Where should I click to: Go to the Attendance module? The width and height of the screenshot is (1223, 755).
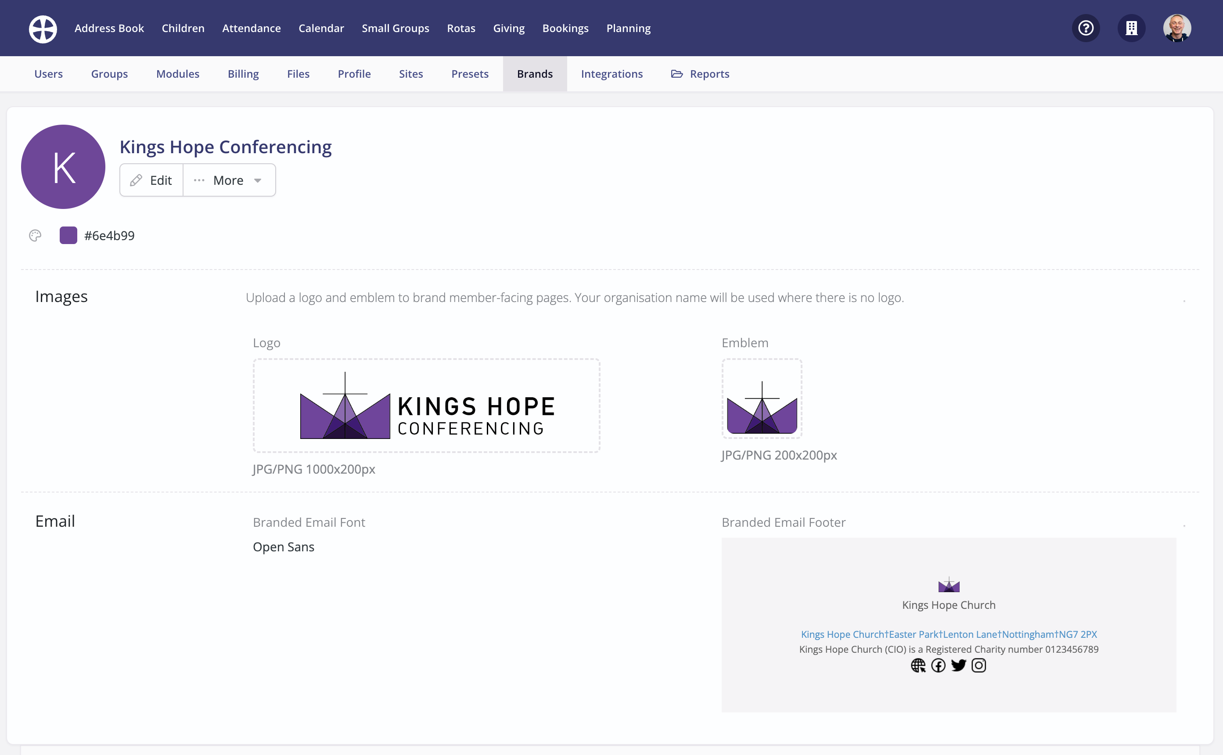(x=252, y=29)
